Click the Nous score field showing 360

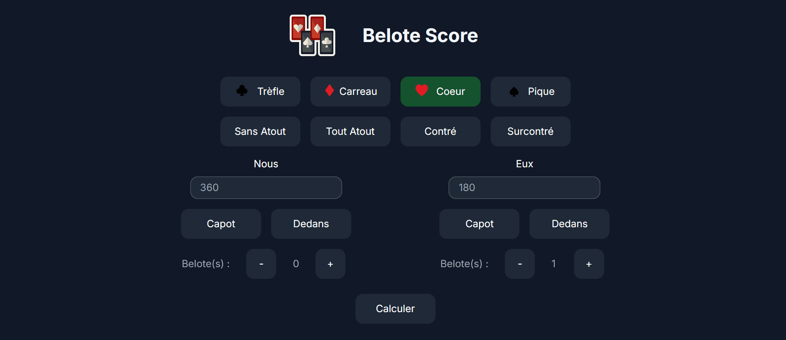click(x=266, y=188)
